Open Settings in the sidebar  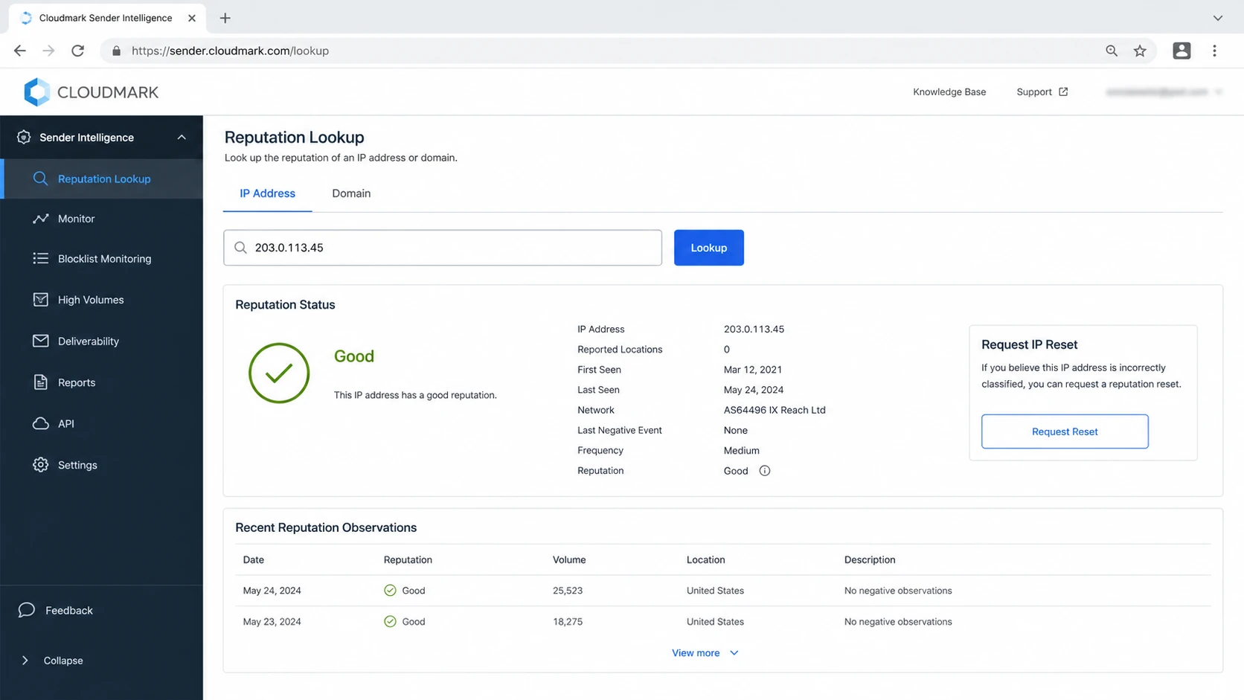[102, 465]
